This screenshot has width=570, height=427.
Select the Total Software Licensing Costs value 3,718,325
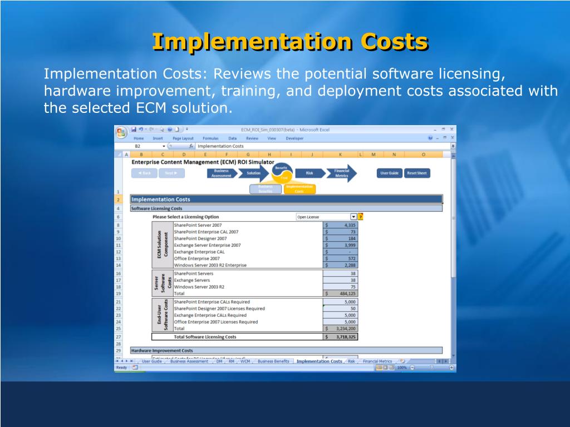(x=340, y=337)
